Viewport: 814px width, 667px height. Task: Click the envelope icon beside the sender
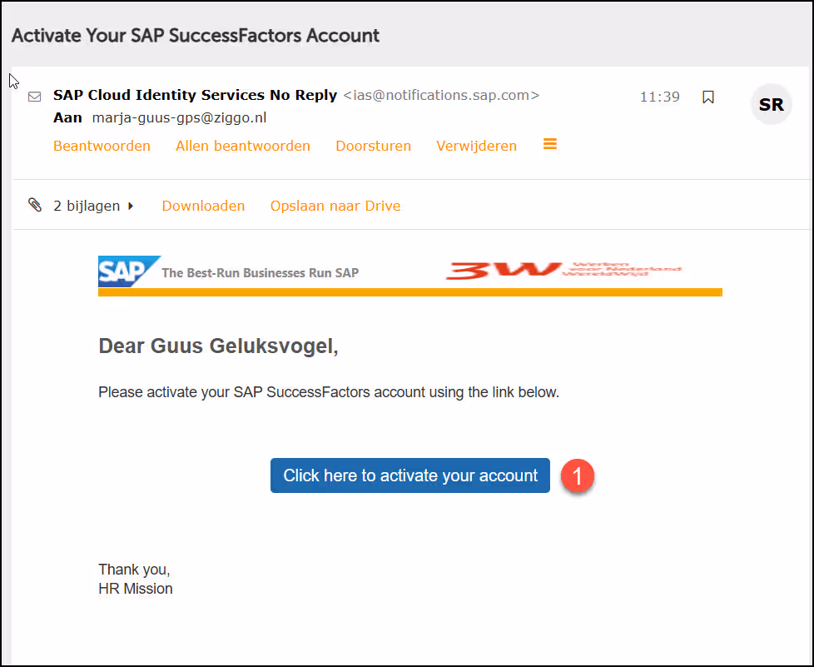coord(35,97)
